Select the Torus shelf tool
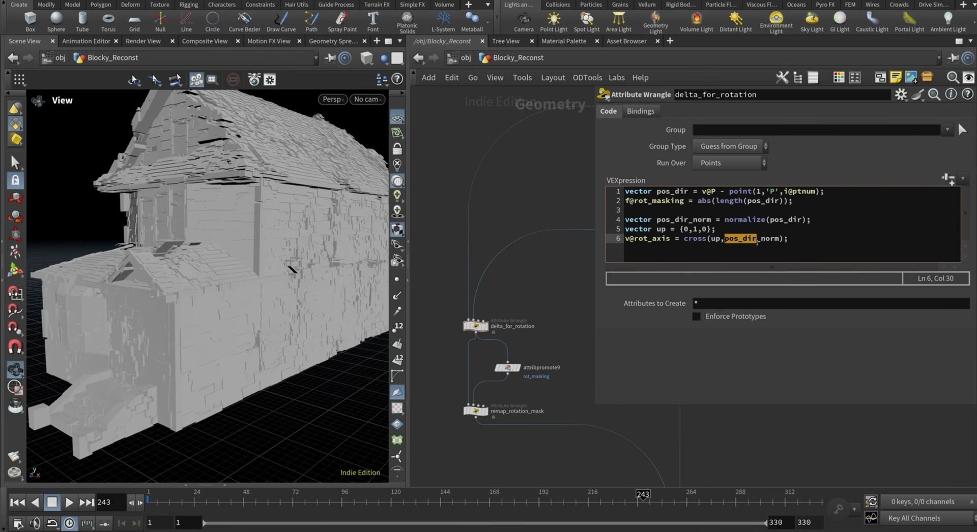The height and width of the screenshot is (532, 977). point(108,22)
